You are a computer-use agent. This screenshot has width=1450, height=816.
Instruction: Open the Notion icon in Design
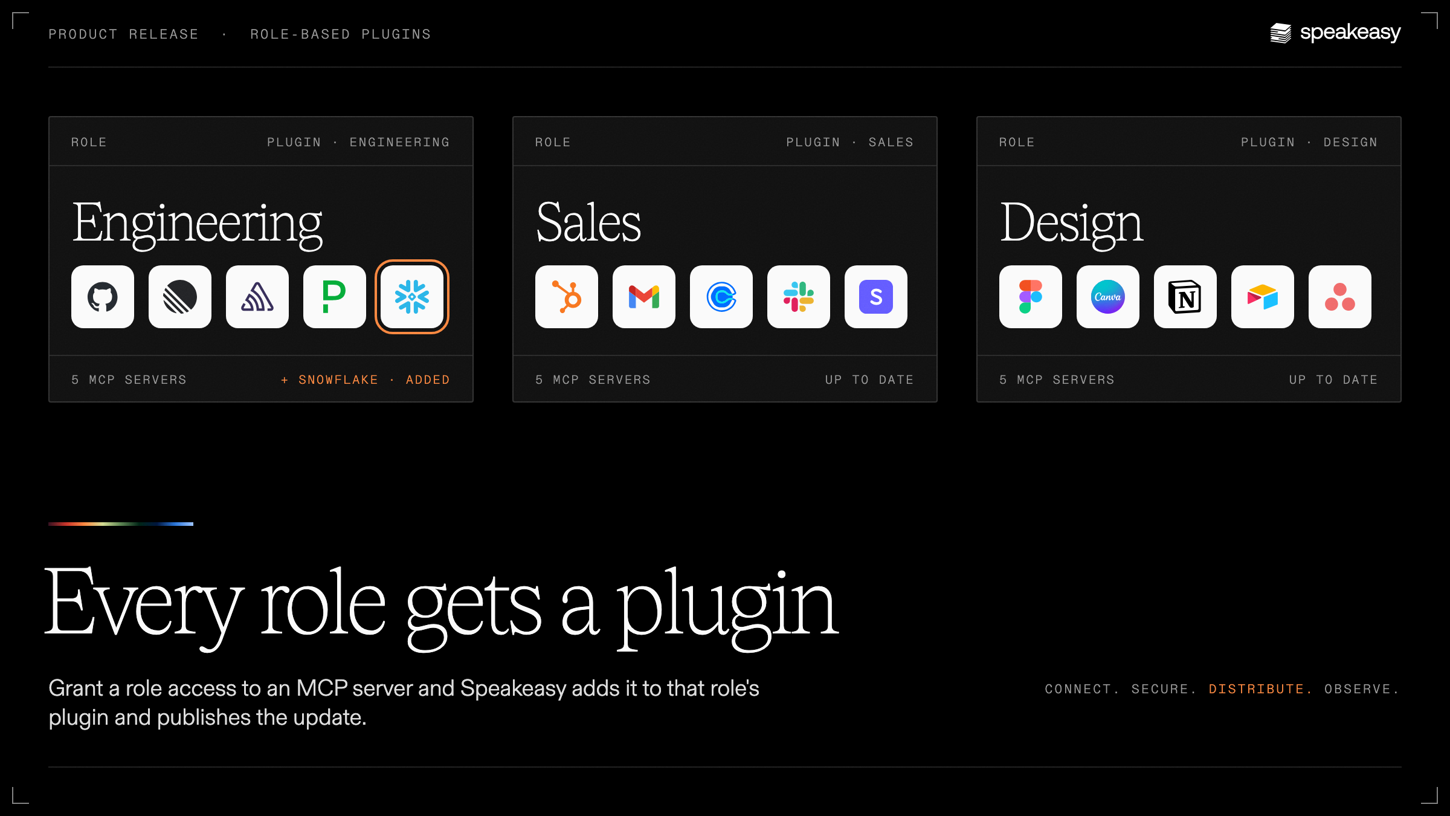pyautogui.click(x=1185, y=297)
